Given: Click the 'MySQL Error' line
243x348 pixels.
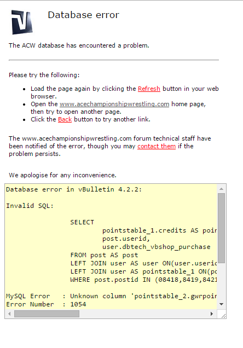Looking at the screenshot, I should (x=112, y=296).
